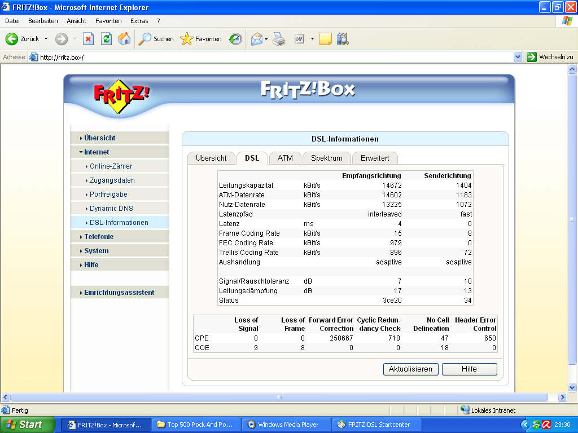Open the mail envelope toolbar icon
This screenshot has height=433, width=578.
pyautogui.click(x=257, y=39)
